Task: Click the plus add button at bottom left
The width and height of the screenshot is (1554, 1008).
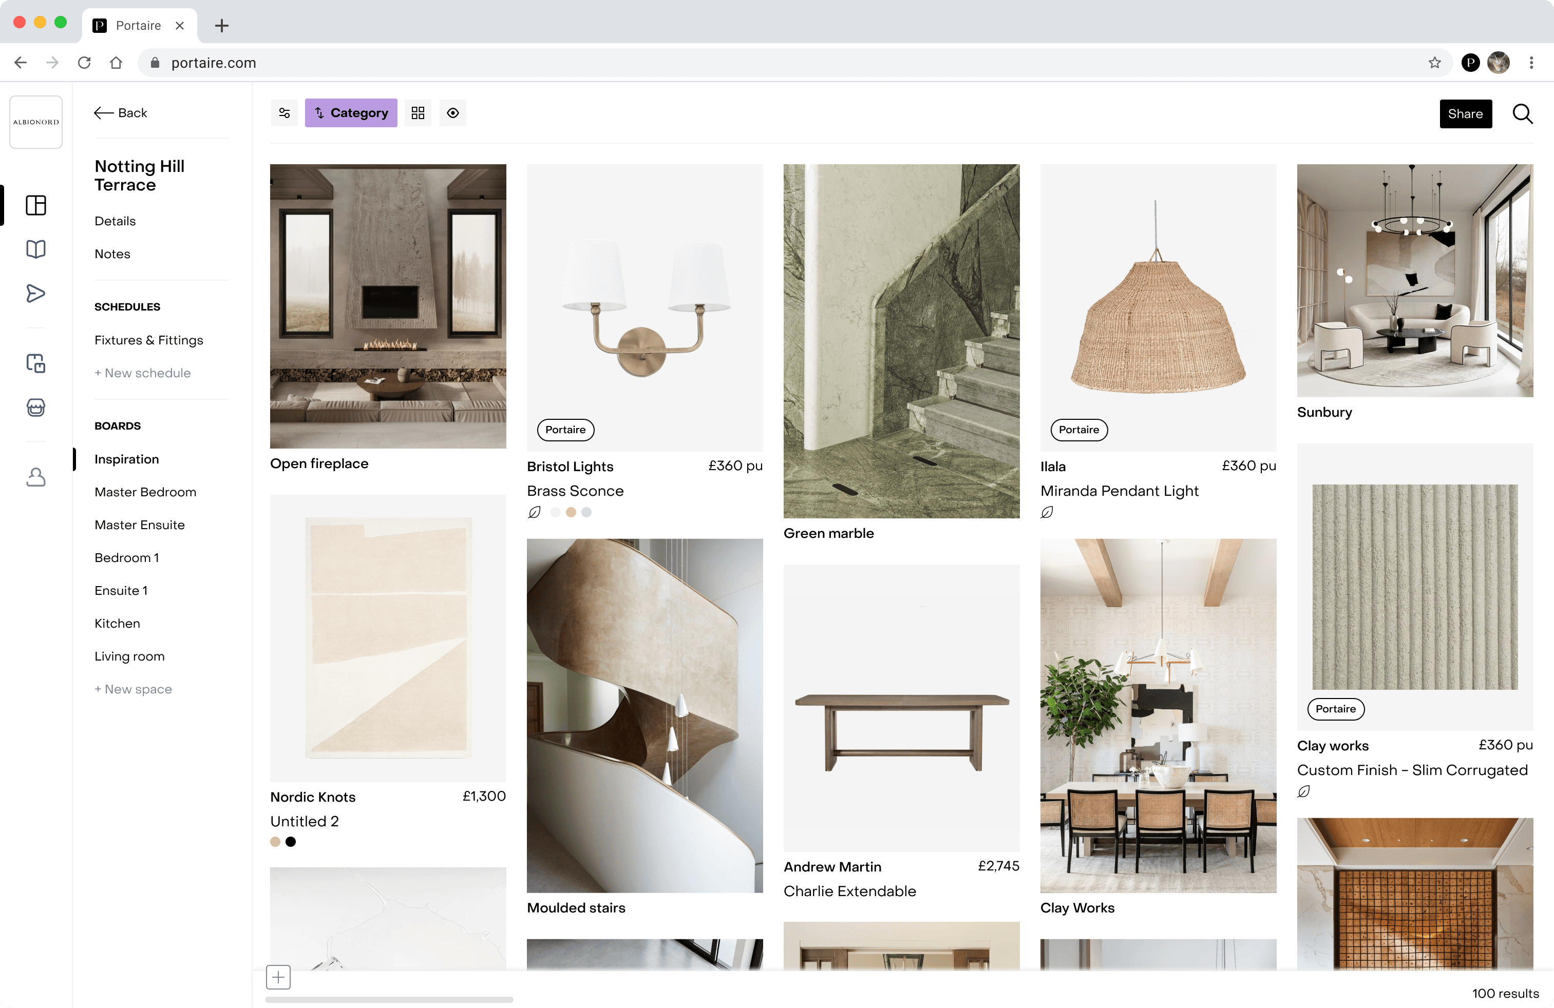Action: [x=278, y=977]
